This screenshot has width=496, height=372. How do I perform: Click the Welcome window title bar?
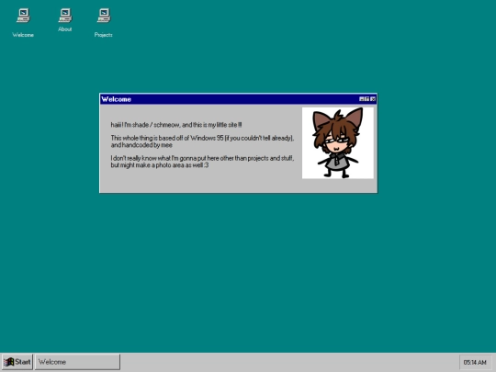click(x=238, y=99)
